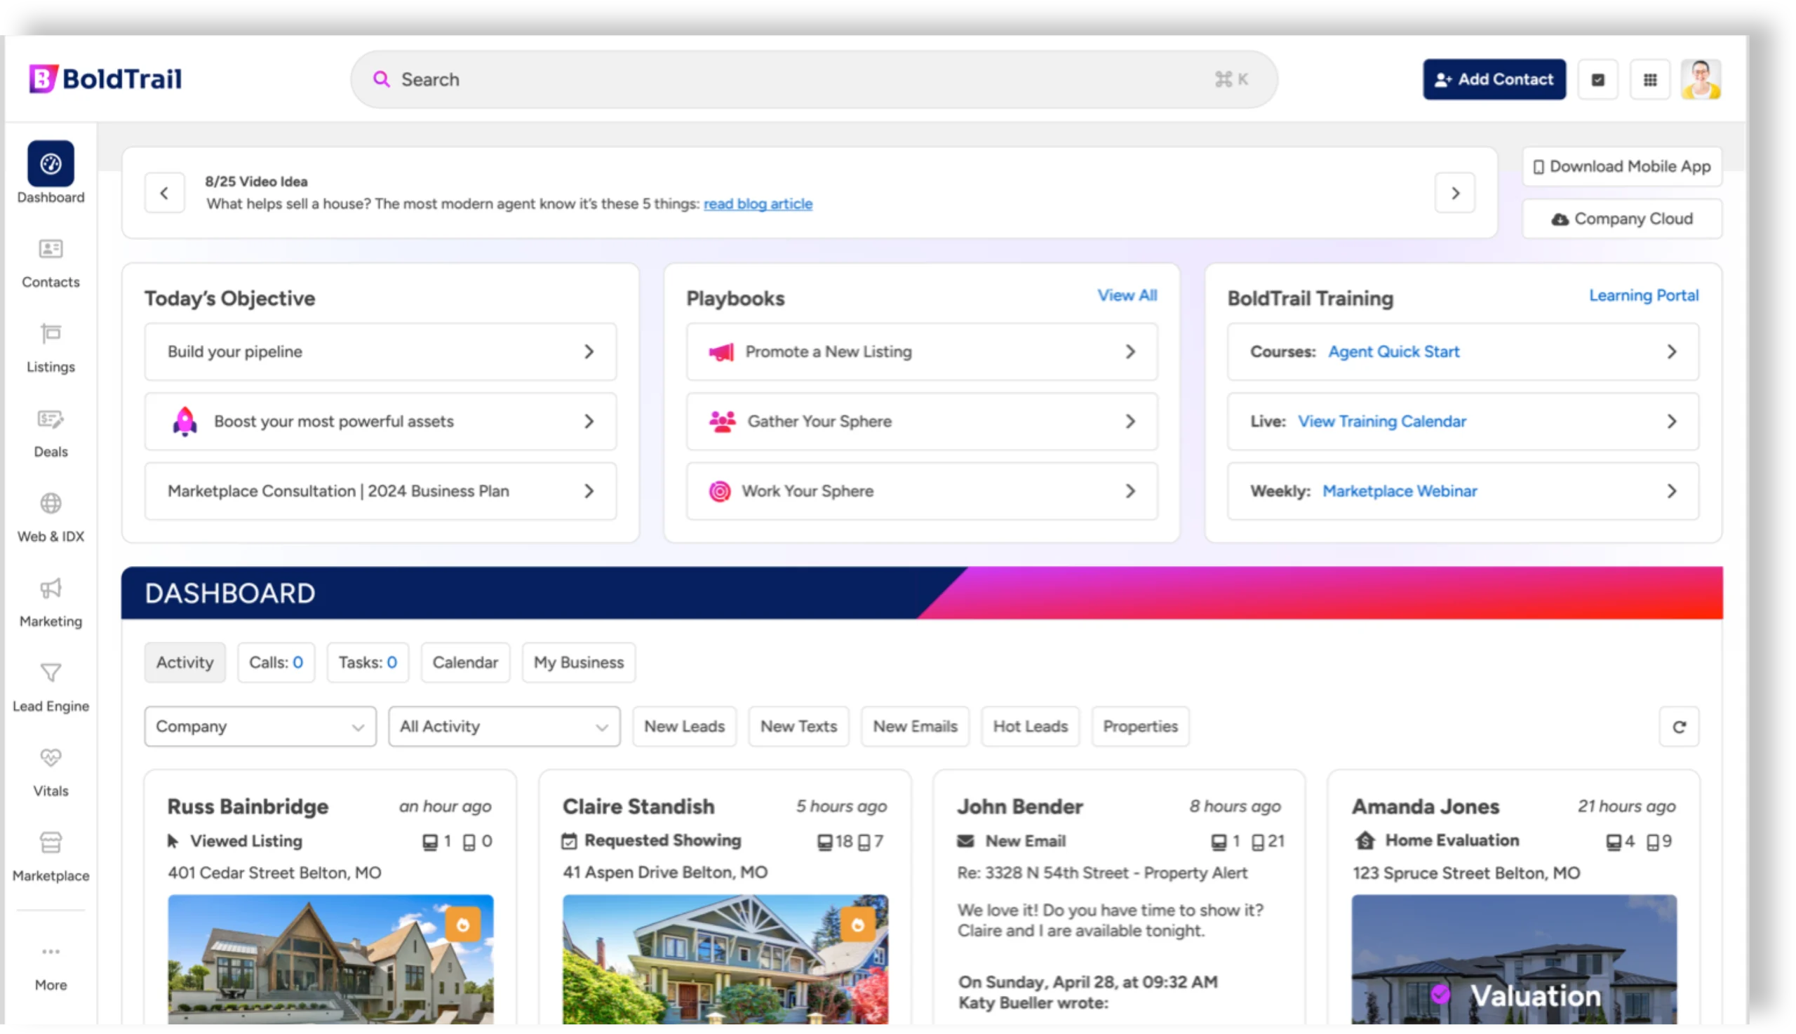Image resolution: width=1796 pixels, height=1034 pixels.
Task: Open Web & IDX globe icon
Action: click(51, 504)
